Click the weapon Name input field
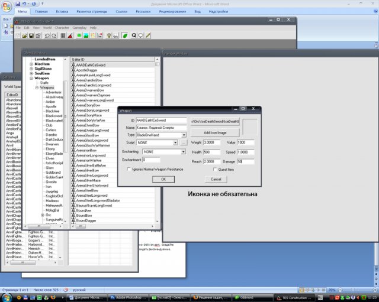The width and height of the screenshot is (379, 302). [161, 128]
